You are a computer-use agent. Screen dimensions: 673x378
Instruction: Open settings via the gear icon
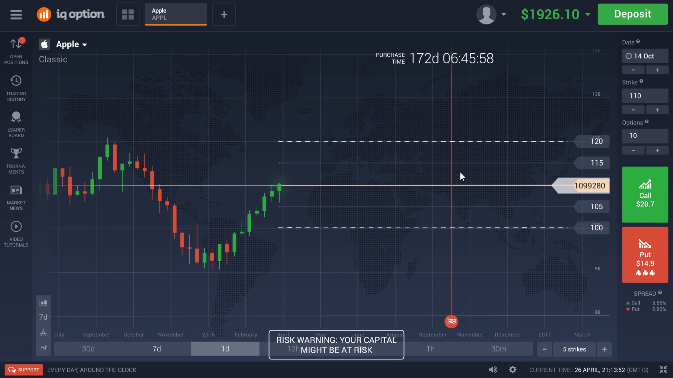[x=513, y=370]
